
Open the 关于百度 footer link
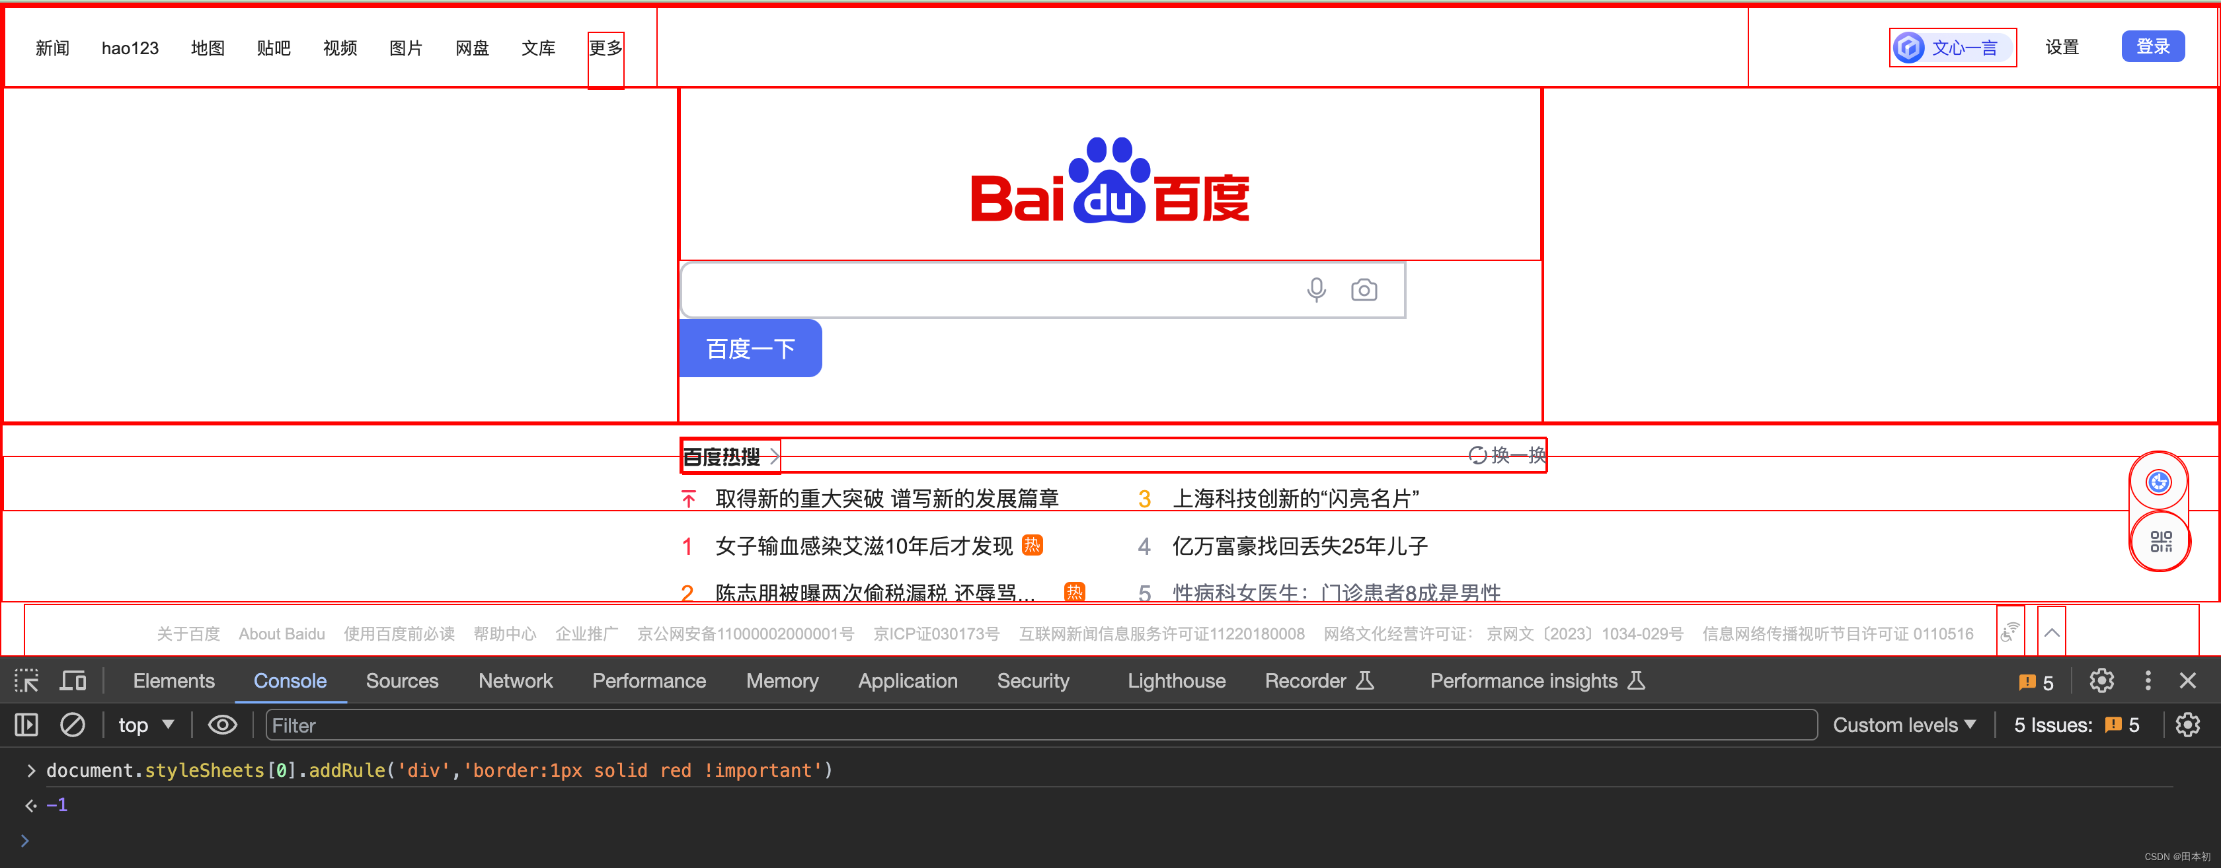[188, 633]
